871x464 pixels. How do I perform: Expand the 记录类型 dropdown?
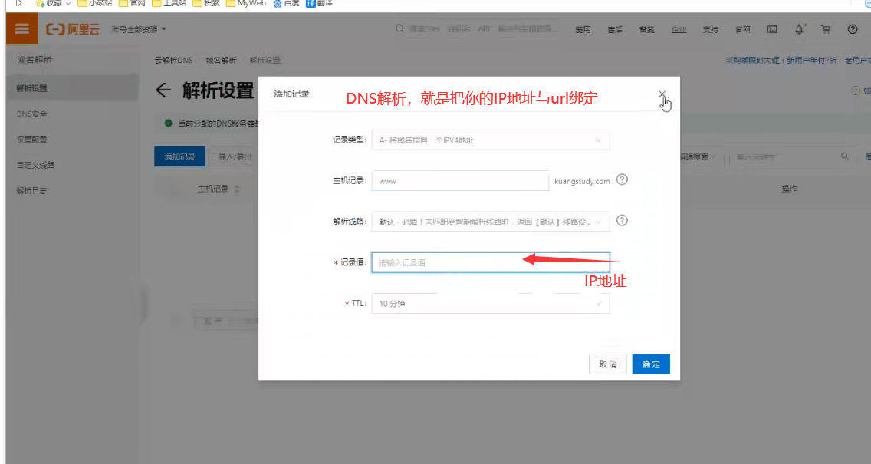(491, 140)
